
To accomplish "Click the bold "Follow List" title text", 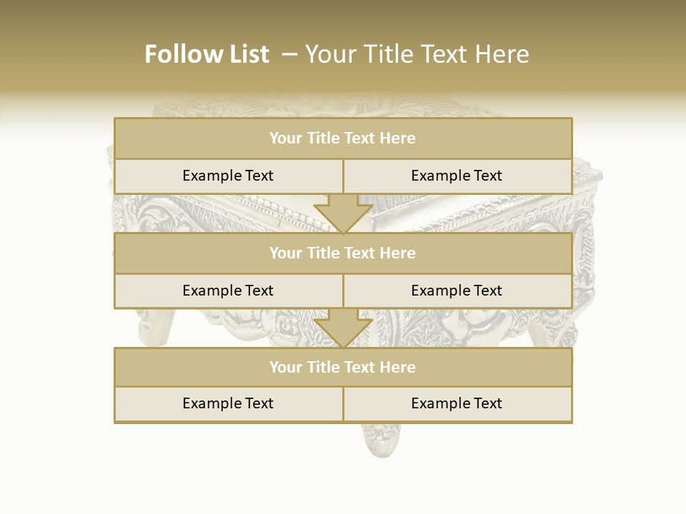I will (207, 54).
